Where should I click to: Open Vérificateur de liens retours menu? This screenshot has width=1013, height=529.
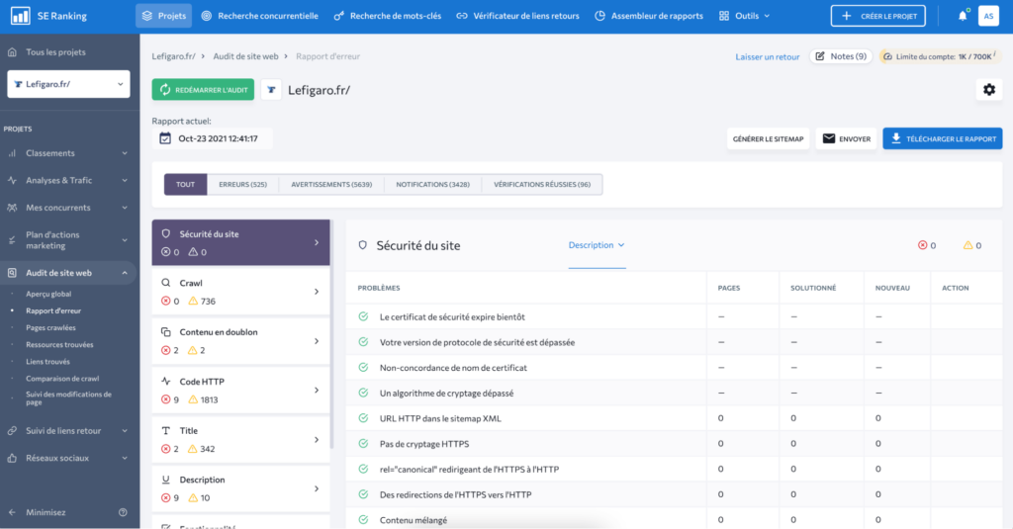[x=518, y=16]
